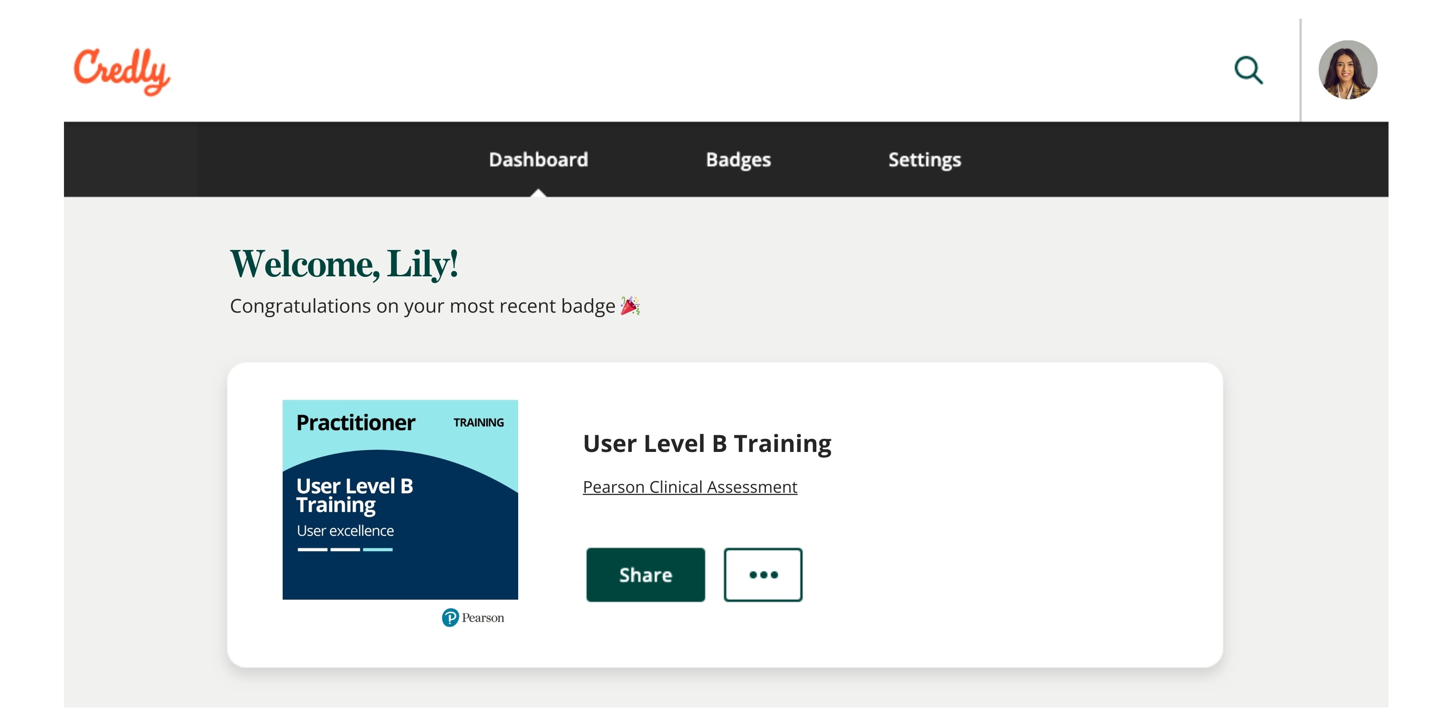The height and width of the screenshot is (726, 1452).
Task: Switch to the Dashboard tab
Action: [538, 160]
